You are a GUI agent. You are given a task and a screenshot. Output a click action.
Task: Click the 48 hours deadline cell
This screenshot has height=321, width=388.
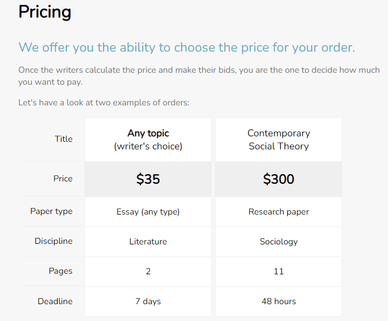click(x=279, y=301)
